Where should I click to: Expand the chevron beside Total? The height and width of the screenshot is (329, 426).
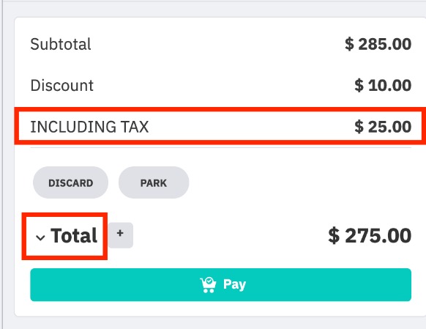tap(40, 237)
